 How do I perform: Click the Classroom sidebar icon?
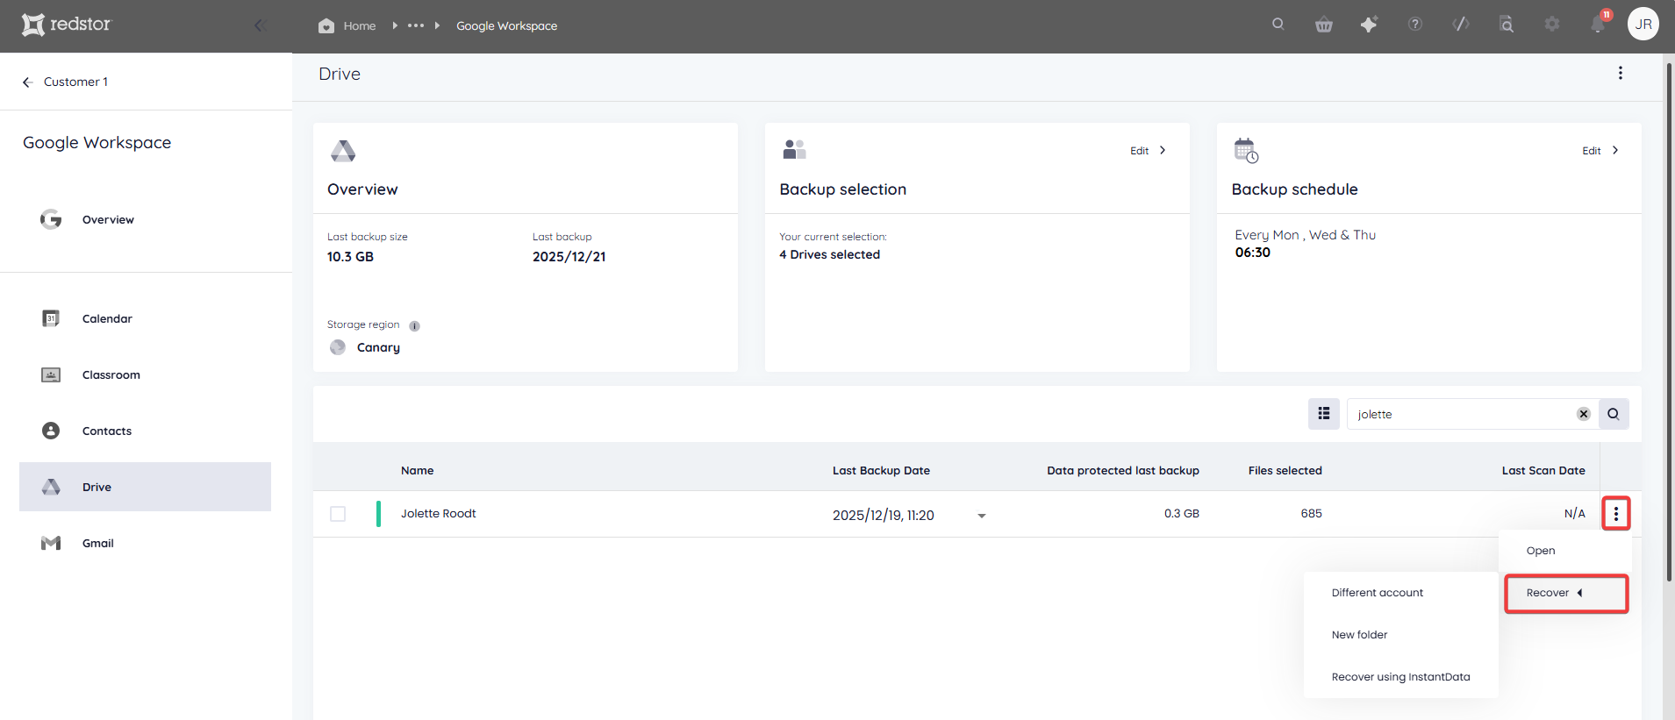click(x=51, y=374)
